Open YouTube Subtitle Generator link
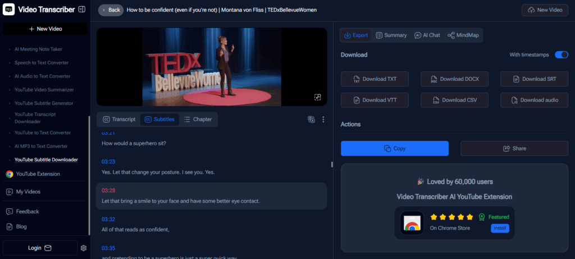This screenshot has height=259, width=575. [x=44, y=103]
